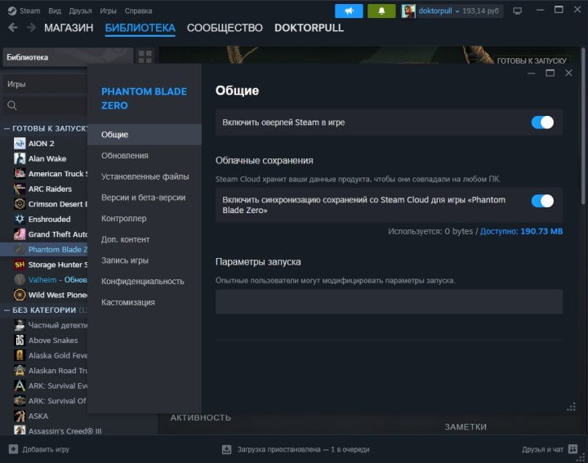The image size is (588, 463).
Task: Select Grand Theft Auto game icon
Action: click(x=20, y=234)
